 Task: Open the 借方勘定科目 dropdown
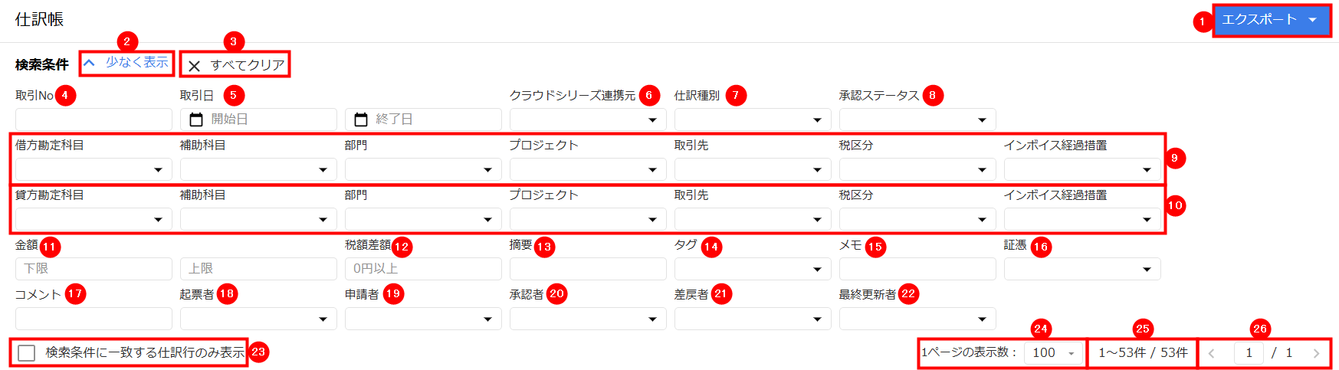point(94,169)
